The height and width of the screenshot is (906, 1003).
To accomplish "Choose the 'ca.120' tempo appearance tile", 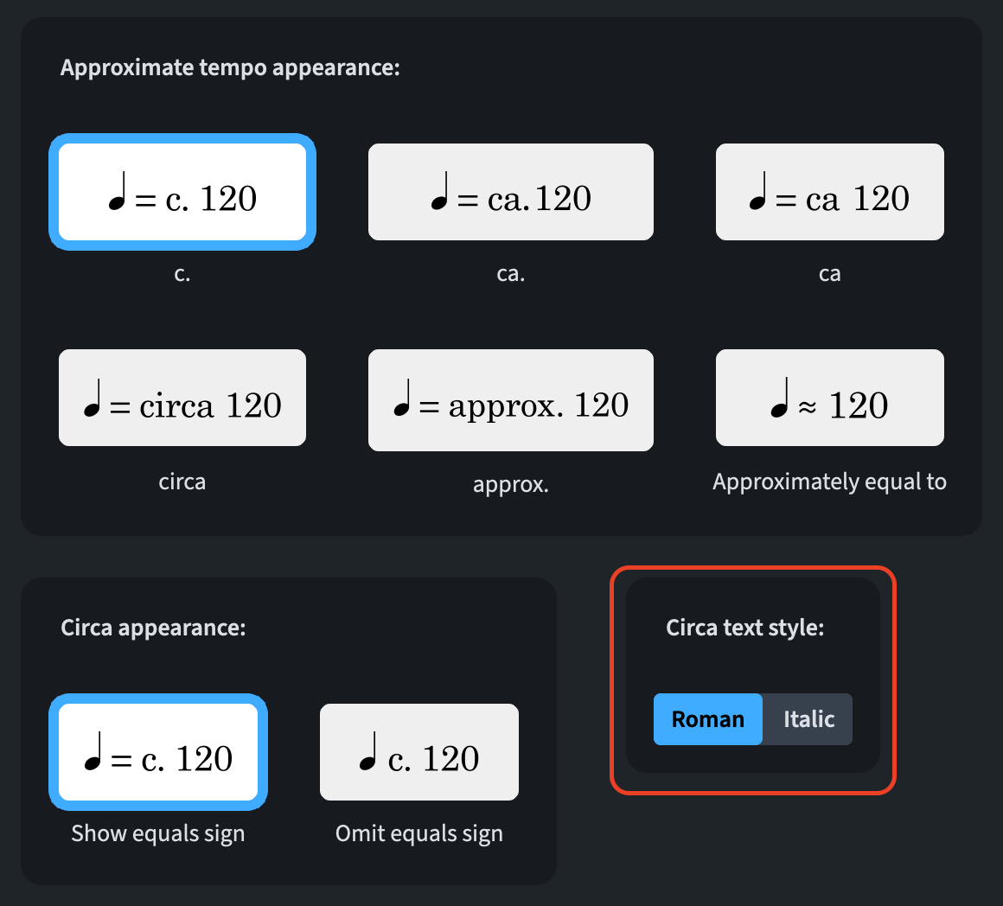I will point(510,192).
